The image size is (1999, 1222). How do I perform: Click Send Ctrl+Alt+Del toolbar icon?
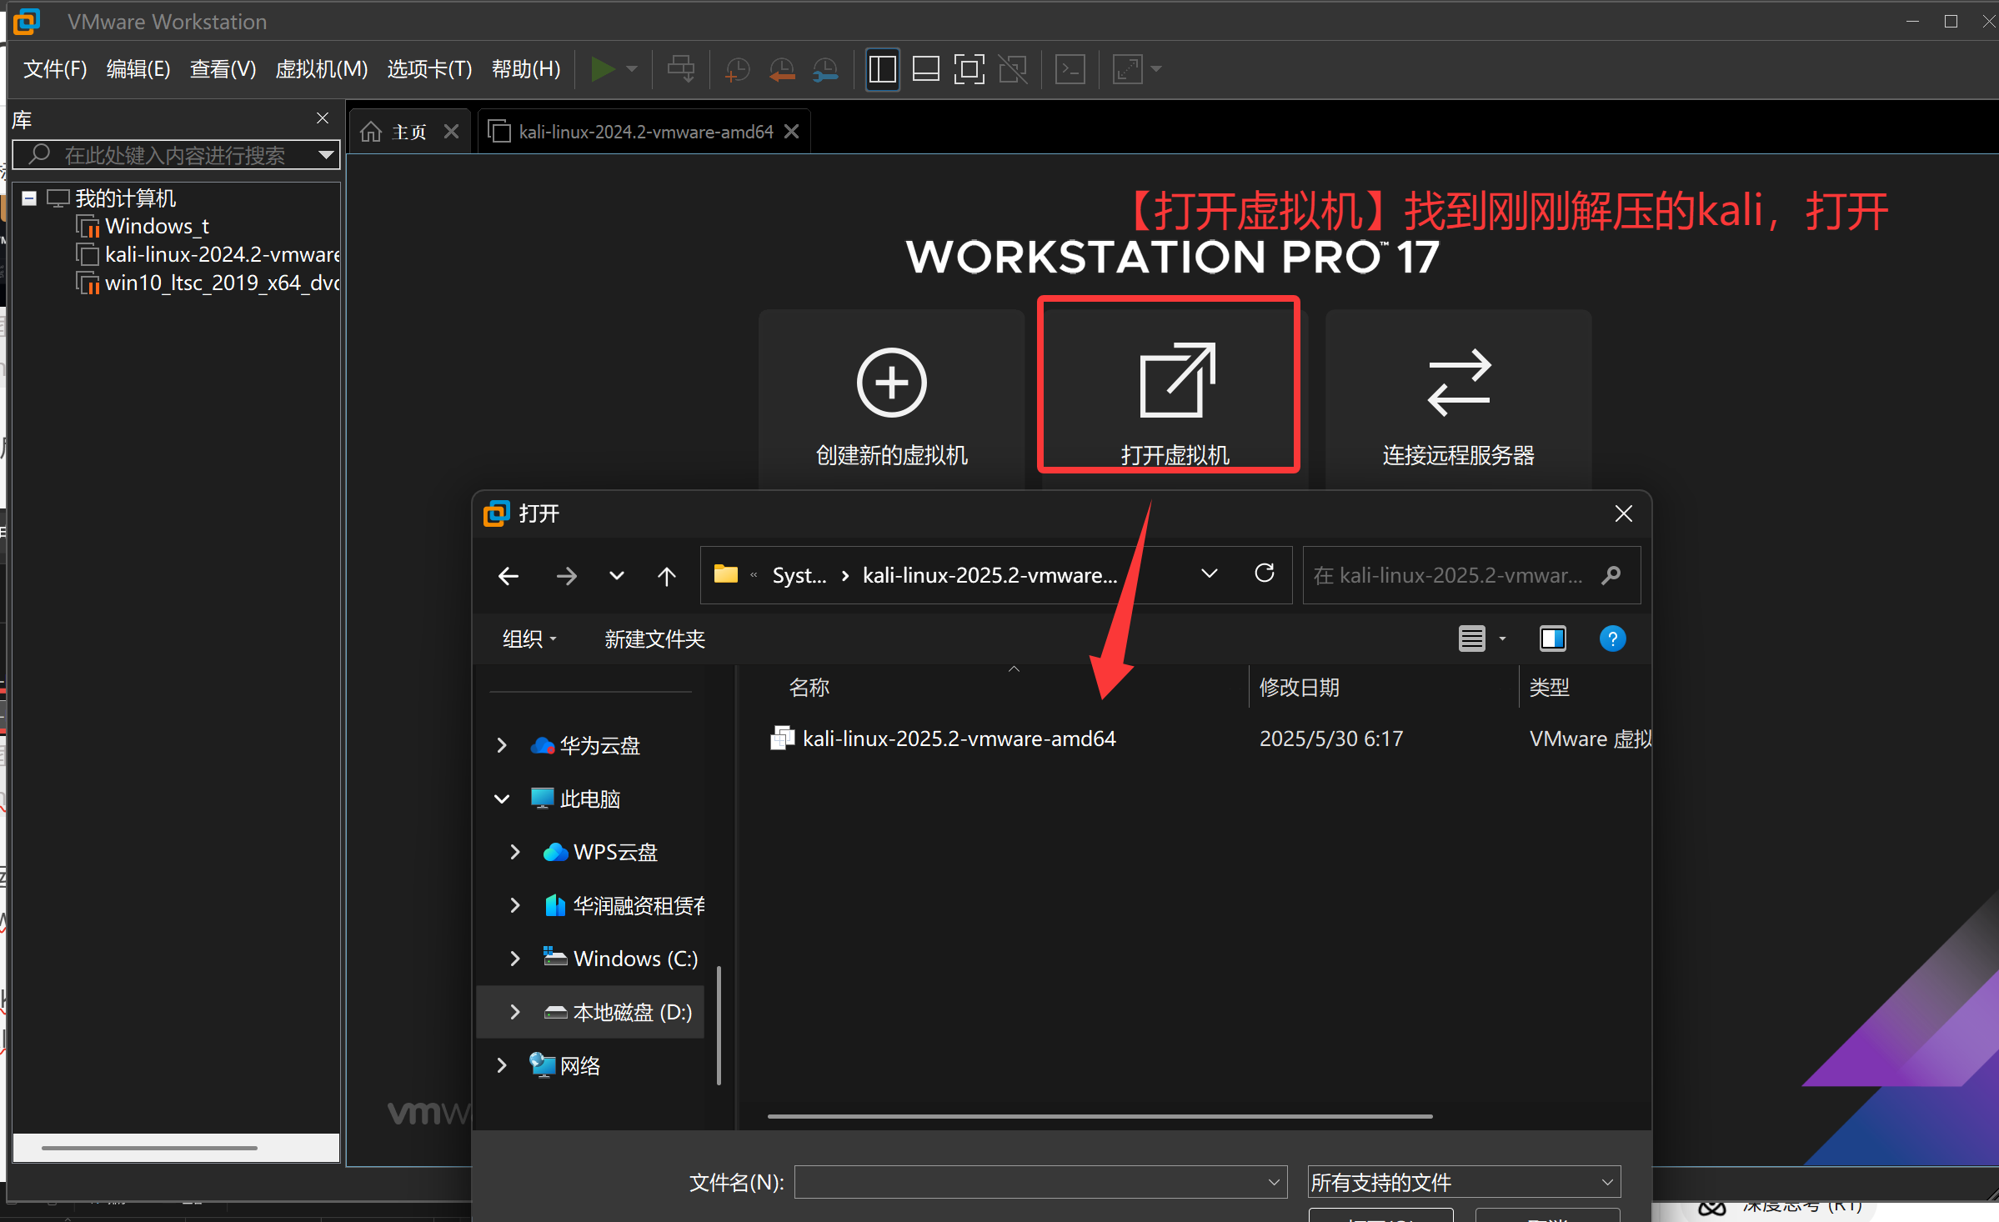(681, 69)
